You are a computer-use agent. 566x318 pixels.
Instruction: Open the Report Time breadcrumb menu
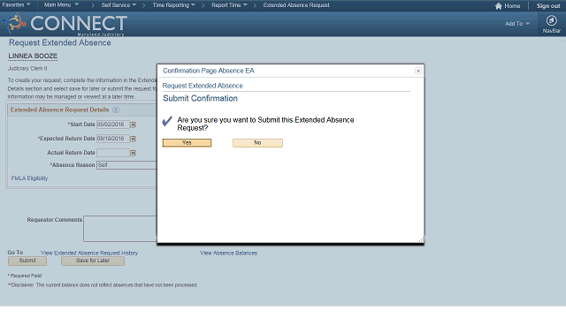coord(229,5)
